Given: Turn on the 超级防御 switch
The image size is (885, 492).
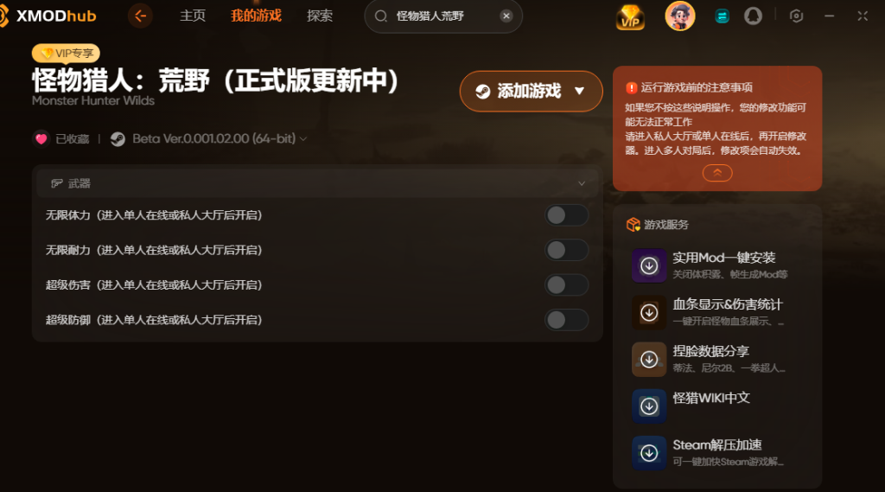Looking at the screenshot, I should coord(567,320).
